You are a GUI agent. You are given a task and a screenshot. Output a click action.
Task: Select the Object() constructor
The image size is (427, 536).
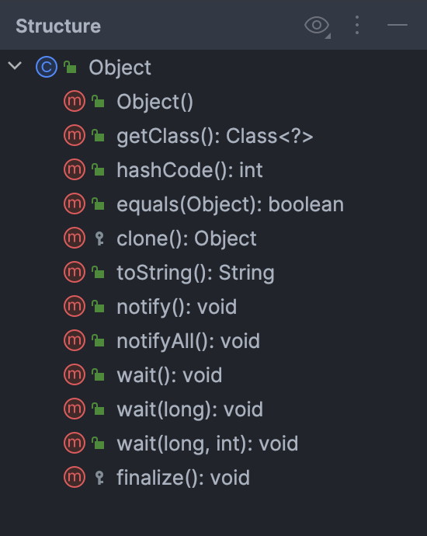(154, 102)
